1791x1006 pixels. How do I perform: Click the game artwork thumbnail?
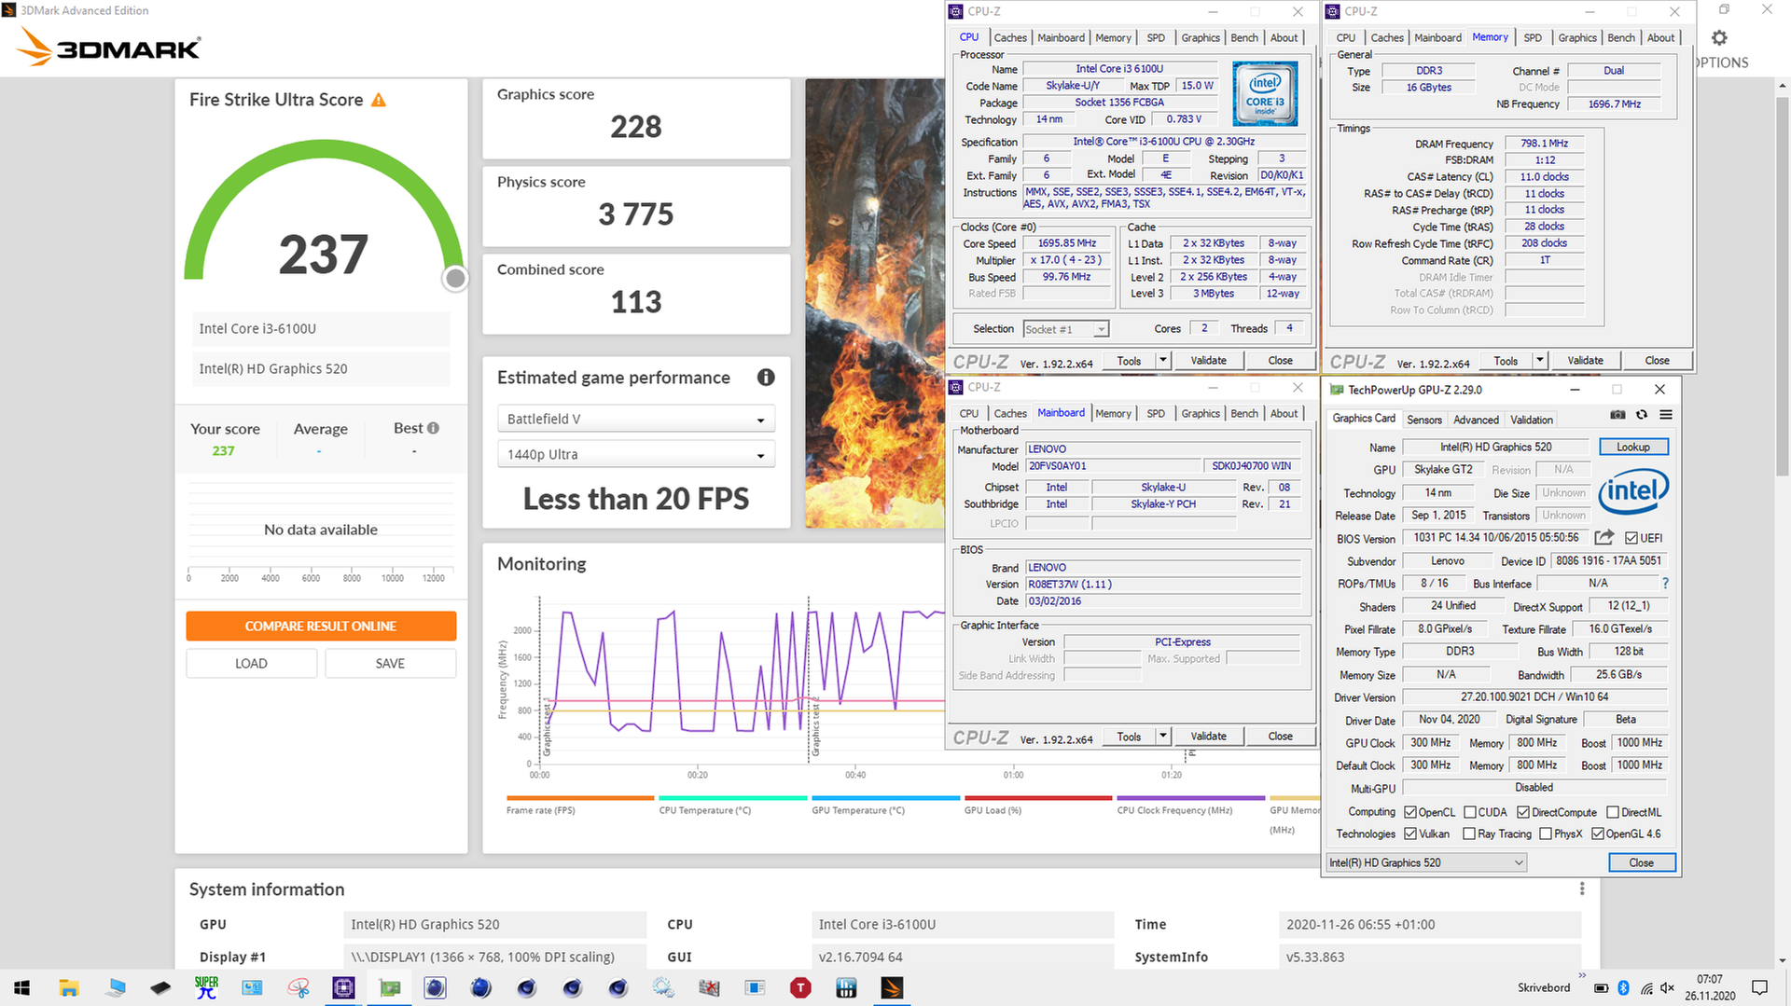(875, 304)
